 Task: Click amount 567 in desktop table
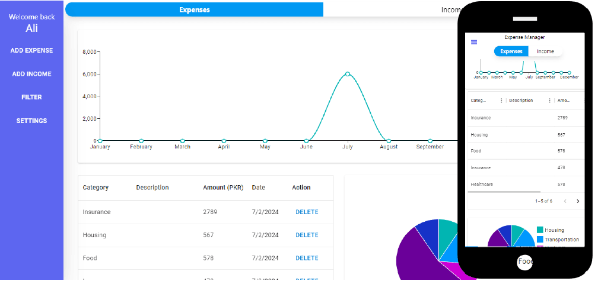click(208, 235)
